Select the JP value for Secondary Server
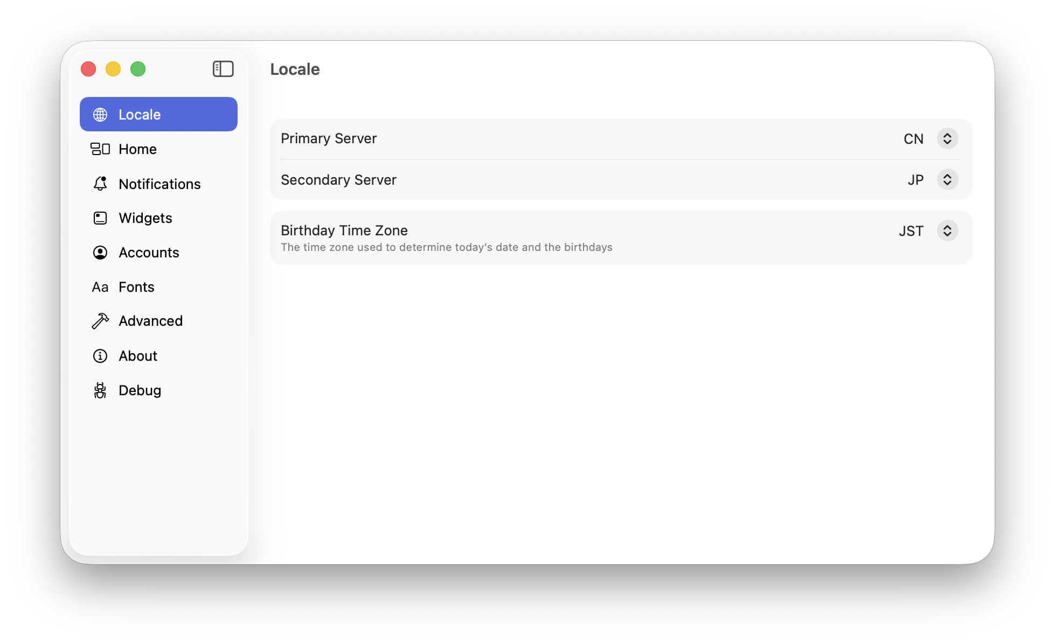 click(915, 180)
